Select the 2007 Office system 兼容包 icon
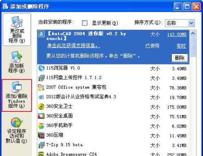 coord(41,88)
